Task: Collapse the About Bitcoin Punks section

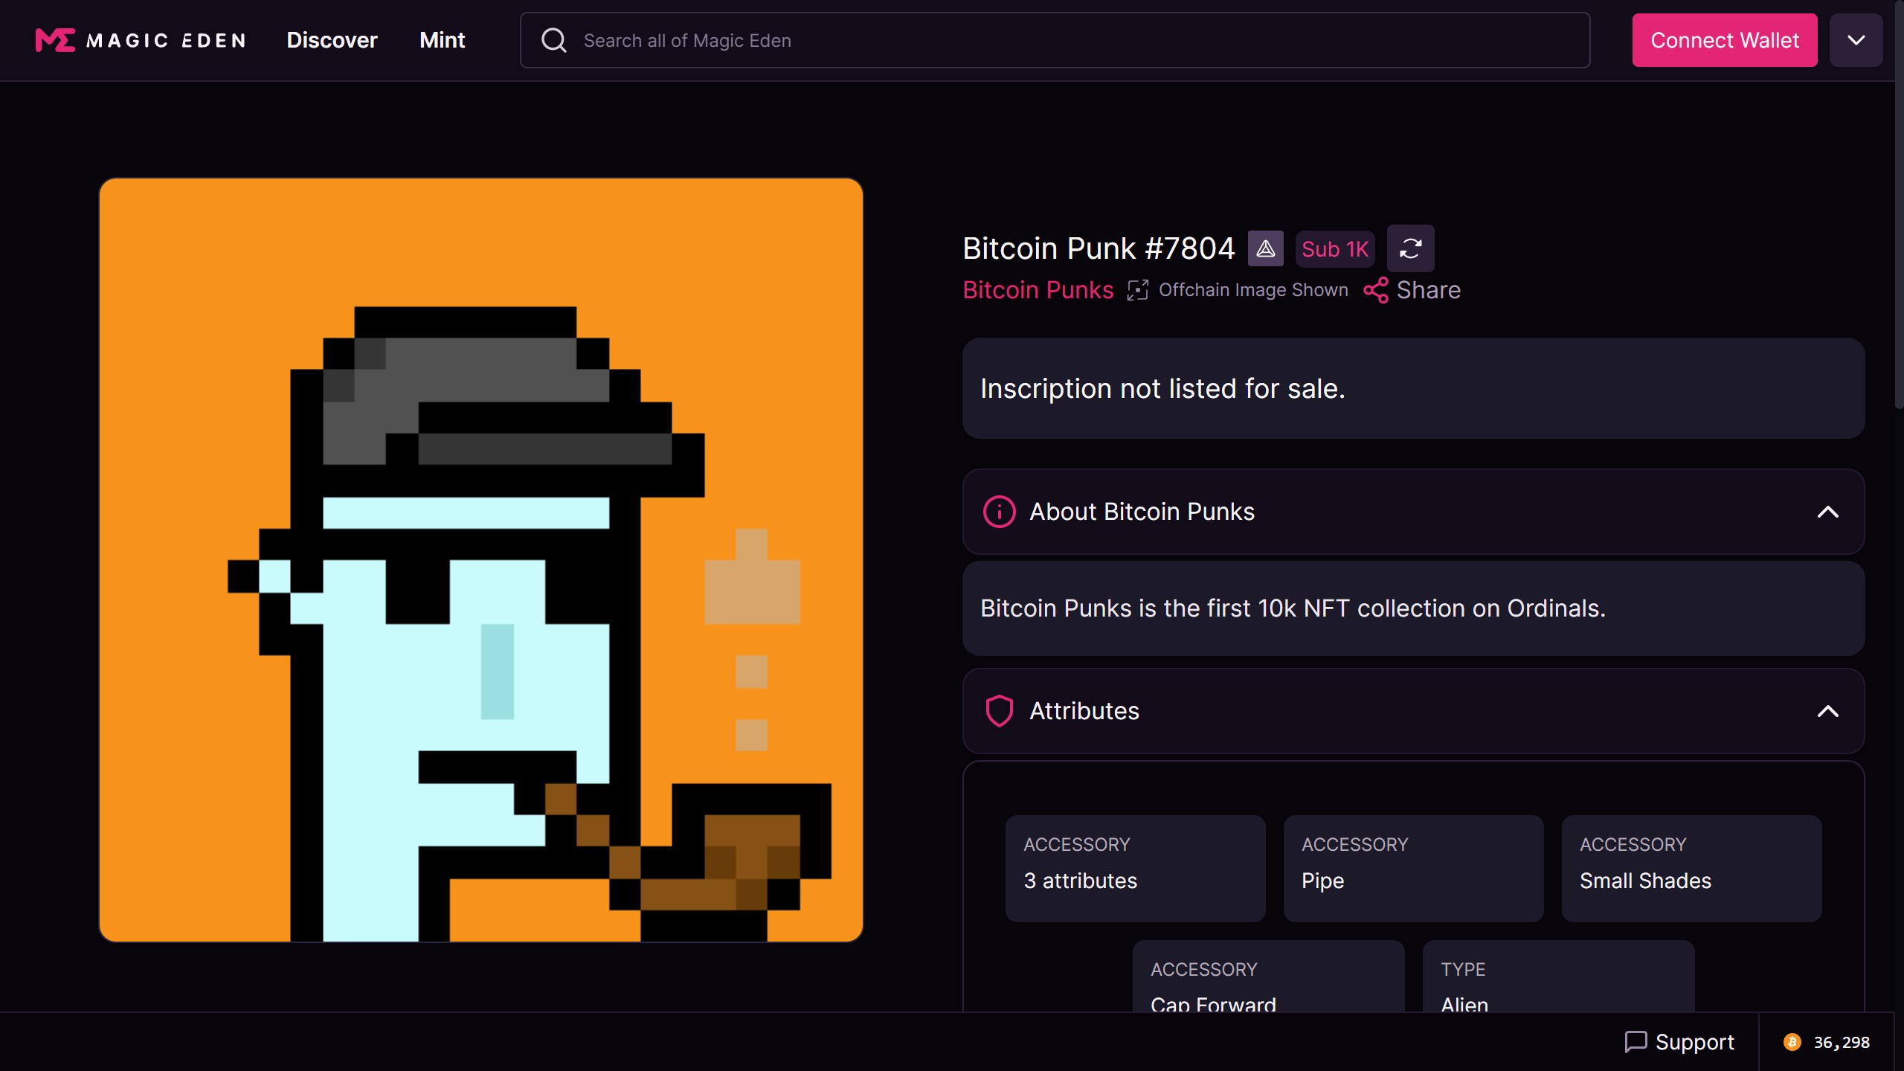Action: (1828, 512)
